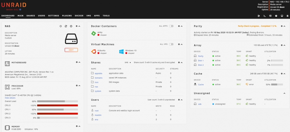Open Virtual Machines settings gear

click(179, 44)
